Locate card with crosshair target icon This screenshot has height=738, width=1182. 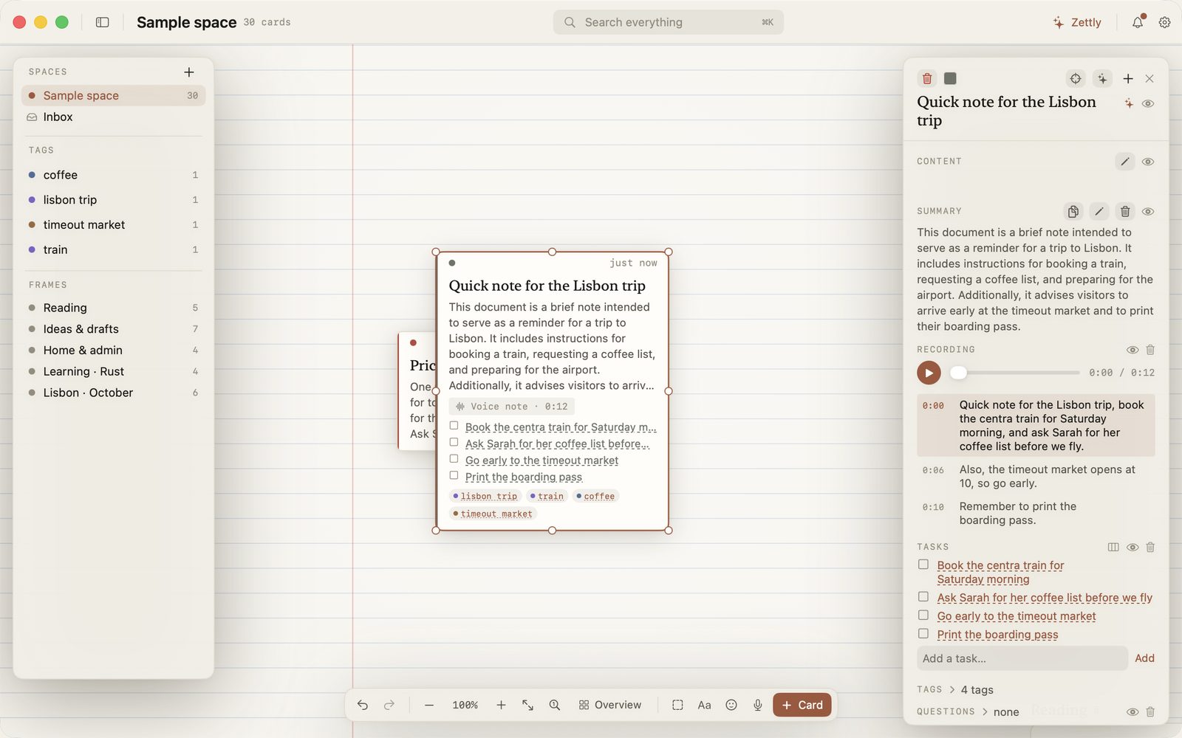pyautogui.click(x=1076, y=78)
